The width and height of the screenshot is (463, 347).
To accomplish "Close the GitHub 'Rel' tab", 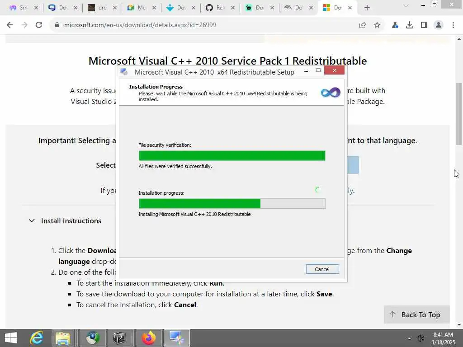I will click(233, 8).
